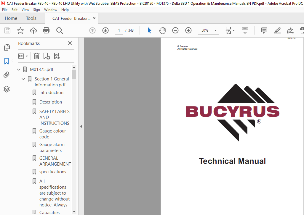Screen dimensions: 304x215
Task: Click the page number input field
Action: [x=119, y=30]
